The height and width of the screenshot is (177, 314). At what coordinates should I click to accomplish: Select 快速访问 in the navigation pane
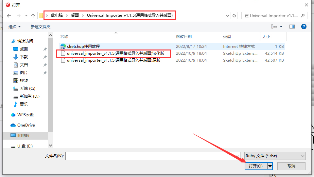[22, 41]
